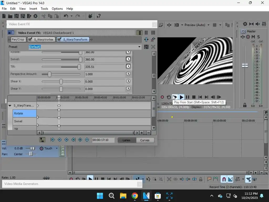Toggle Split Screen View in preview
Image resolution: width=269 pixels, height=202 pixels.
tap(176, 25)
